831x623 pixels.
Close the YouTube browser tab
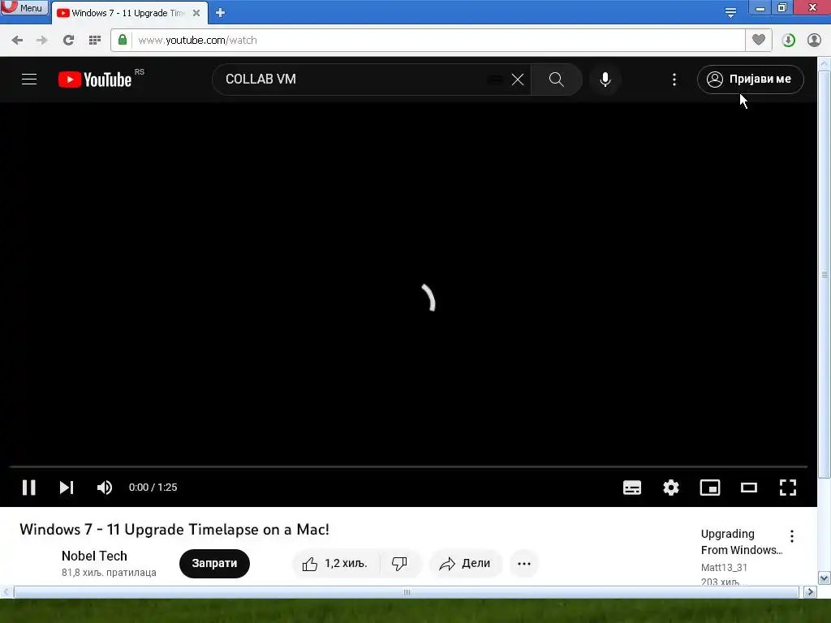[x=196, y=13]
